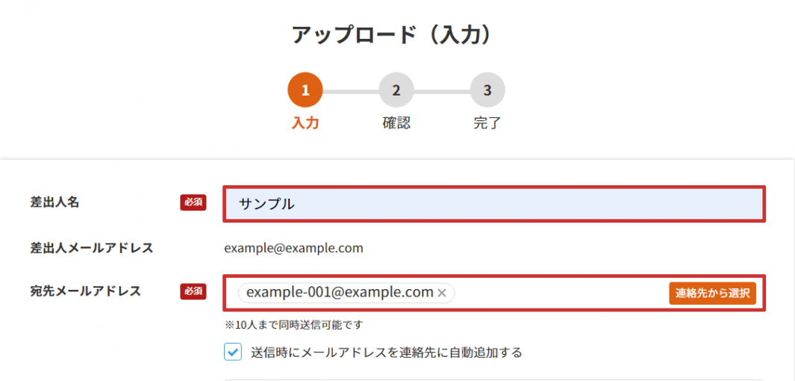The image size is (795, 381).
Task: Focus the 差出人名 text field
Action: click(494, 204)
